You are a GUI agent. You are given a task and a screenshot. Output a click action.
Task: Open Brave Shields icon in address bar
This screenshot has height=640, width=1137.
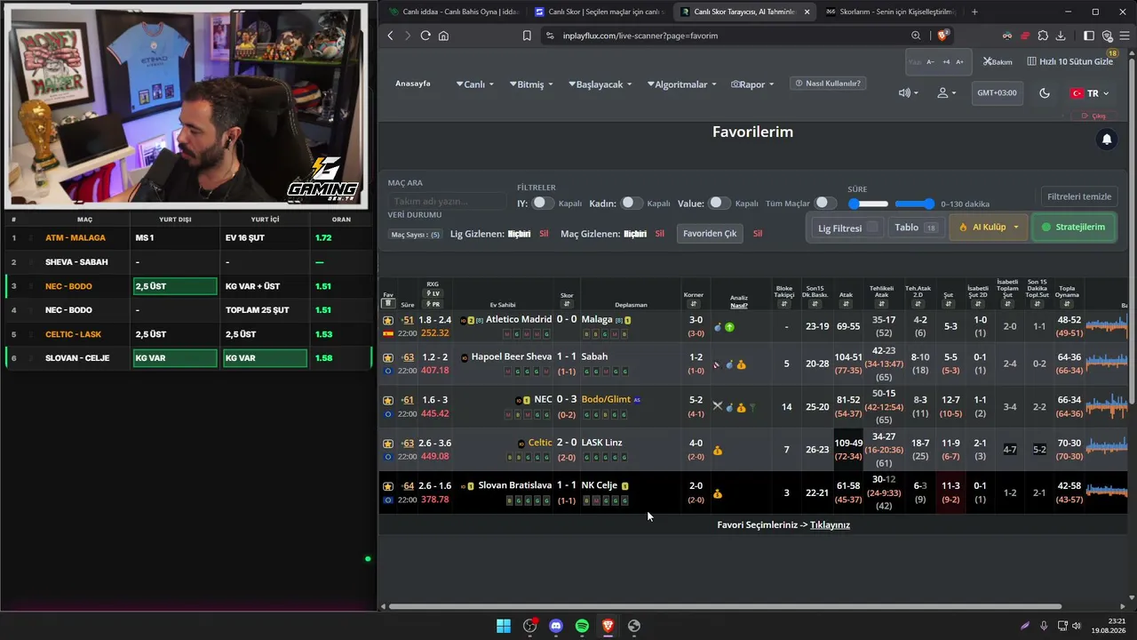pyautogui.click(x=943, y=36)
